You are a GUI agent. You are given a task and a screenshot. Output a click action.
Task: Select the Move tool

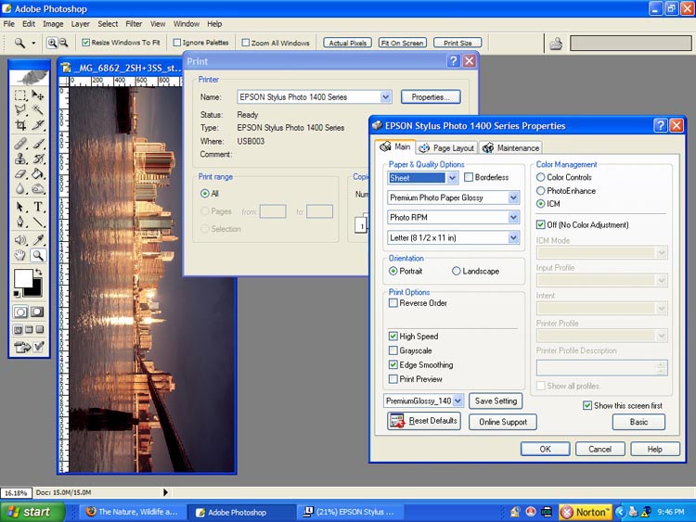38,95
